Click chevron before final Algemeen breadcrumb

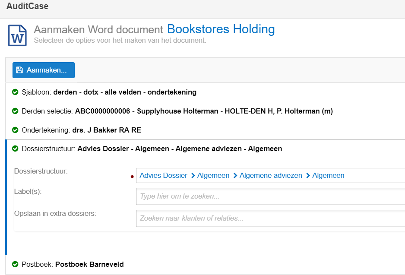[x=308, y=176]
